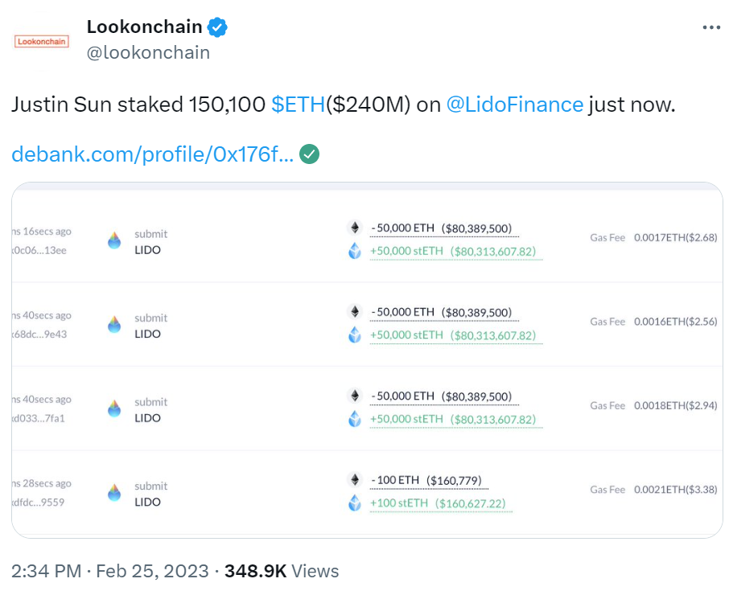The image size is (733, 591).
Task: Open the $ETH cashtag link
Action: pos(299,105)
